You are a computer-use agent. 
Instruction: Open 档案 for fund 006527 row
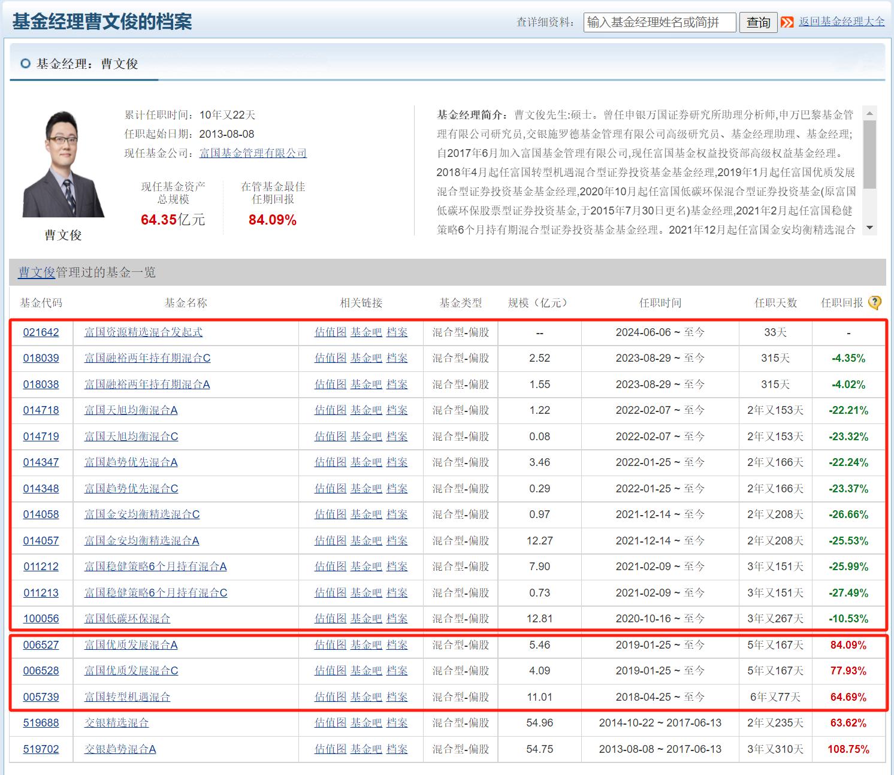[397, 645]
